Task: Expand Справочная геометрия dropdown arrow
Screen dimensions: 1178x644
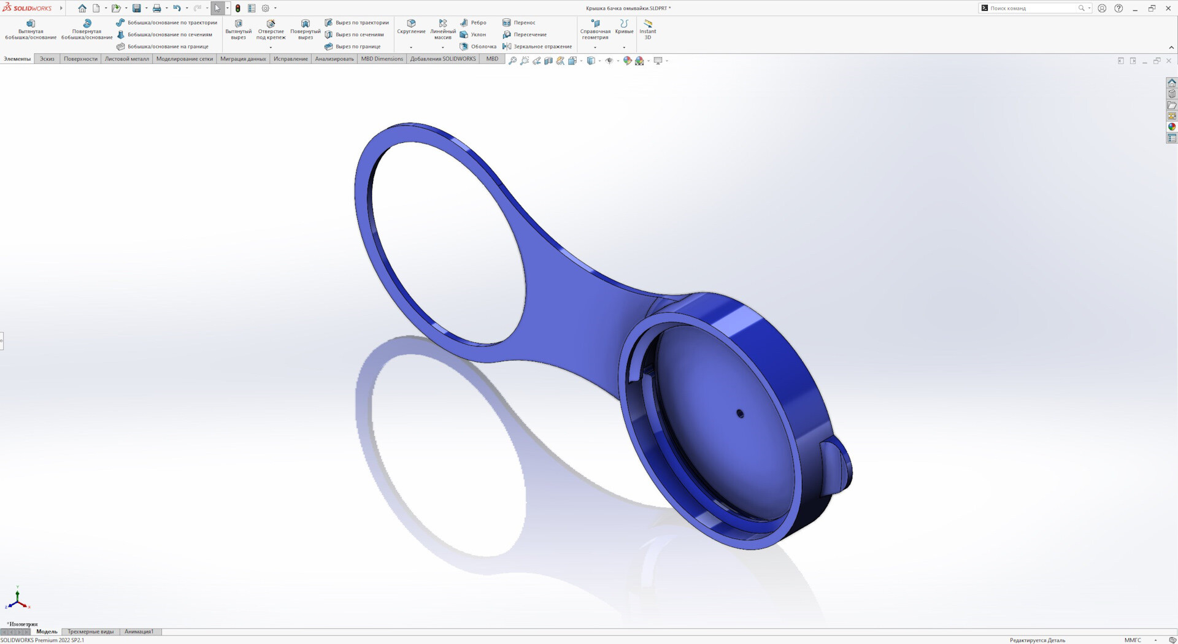Action: coord(595,47)
